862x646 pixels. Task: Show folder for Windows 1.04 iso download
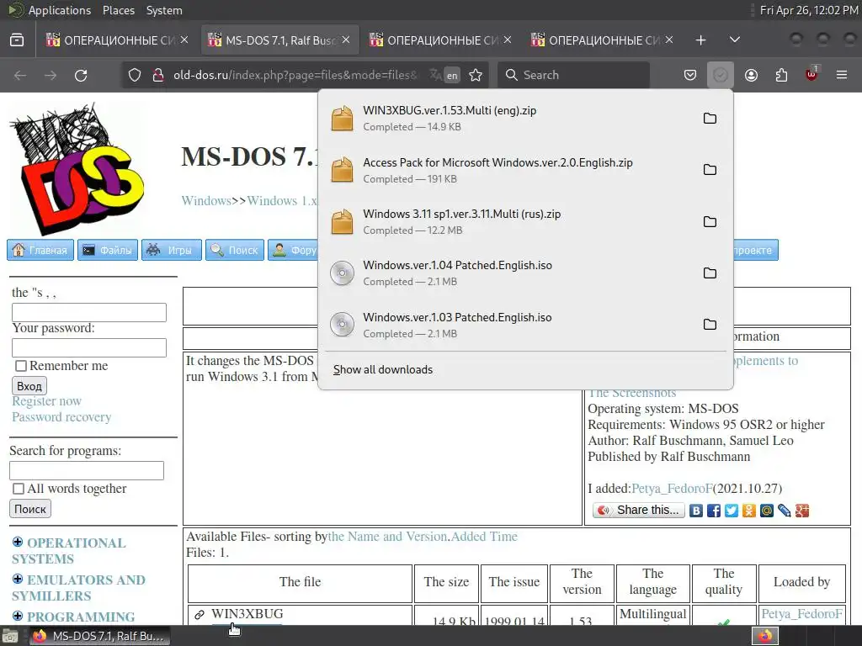click(710, 273)
